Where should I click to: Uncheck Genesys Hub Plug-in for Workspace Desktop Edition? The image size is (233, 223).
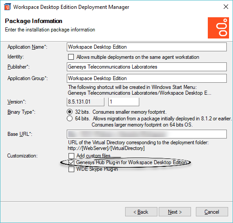coord(71,162)
